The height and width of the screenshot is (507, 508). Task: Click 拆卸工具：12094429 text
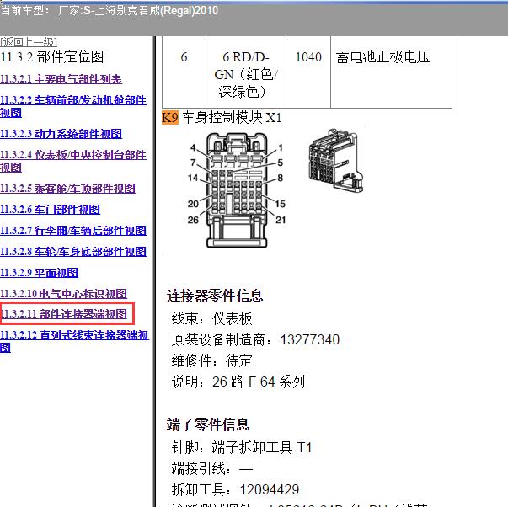(235, 489)
